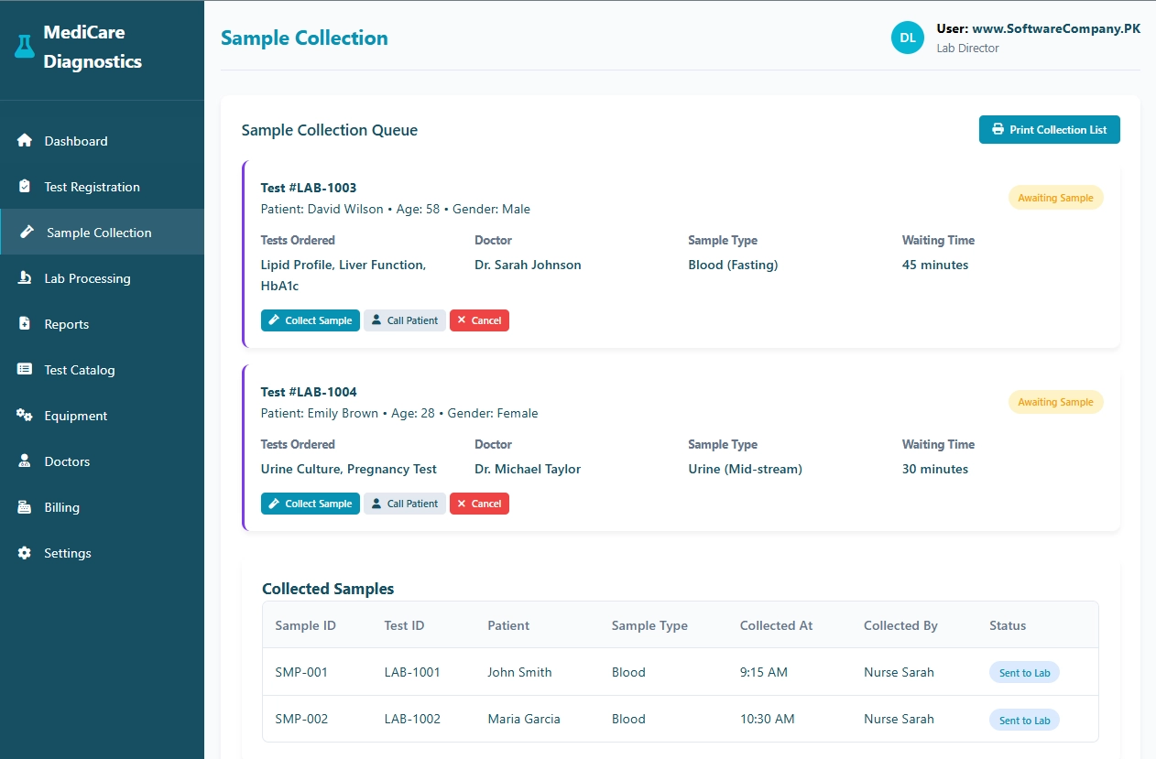Click the Equipment gears icon

click(x=25, y=416)
